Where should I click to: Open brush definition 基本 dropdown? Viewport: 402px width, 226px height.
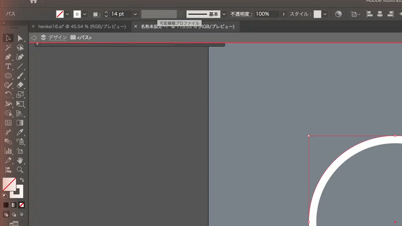(224, 14)
